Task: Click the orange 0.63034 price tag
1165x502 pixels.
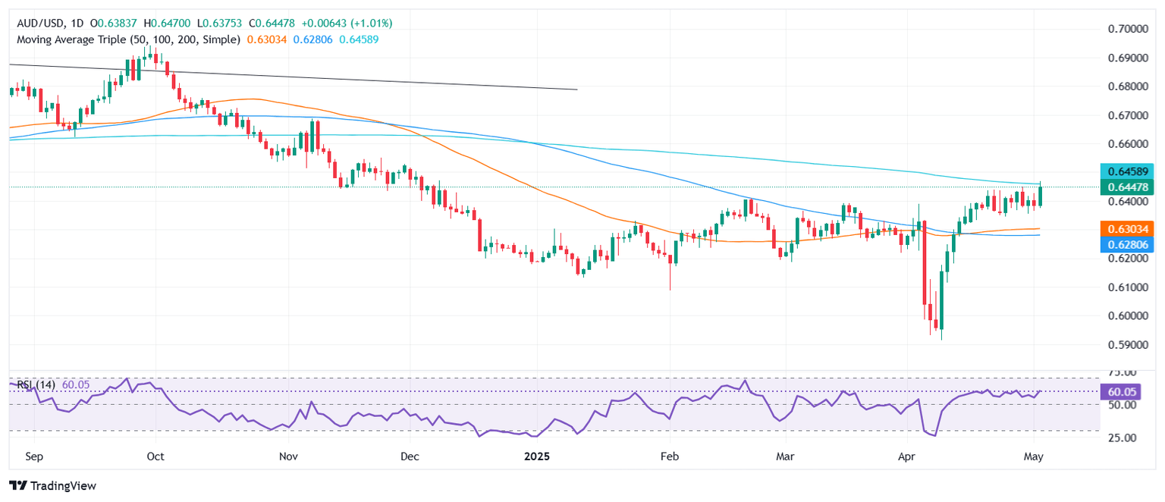Action: click(1125, 227)
